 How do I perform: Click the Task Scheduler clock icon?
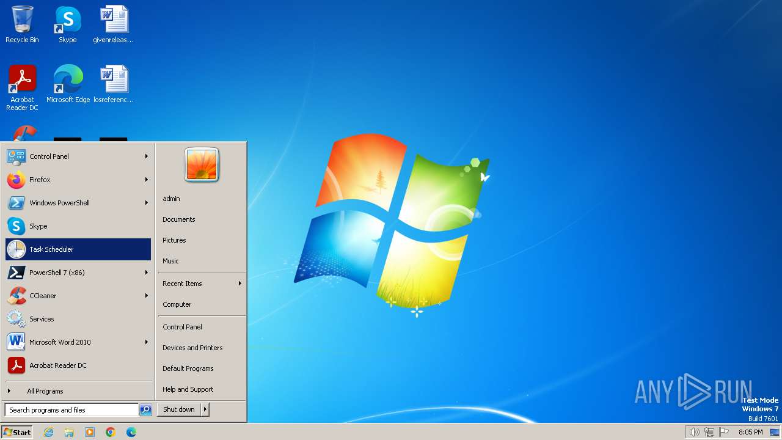click(x=16, y=249)
